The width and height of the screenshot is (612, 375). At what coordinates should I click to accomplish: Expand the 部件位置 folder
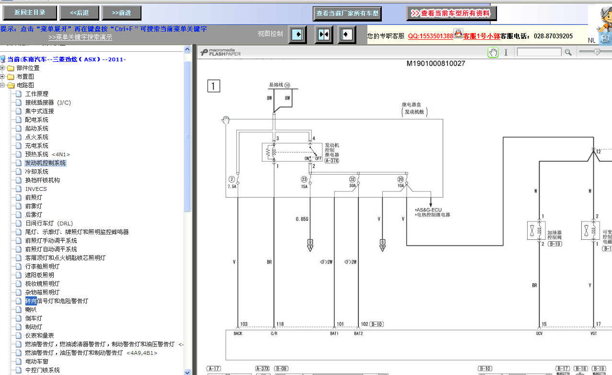[2, 68]
